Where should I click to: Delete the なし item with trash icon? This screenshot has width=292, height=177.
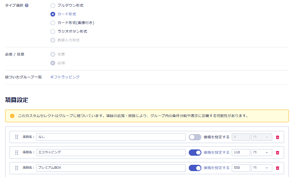(x=277, y=137)
